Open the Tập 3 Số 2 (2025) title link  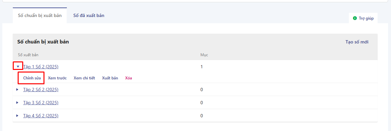coord(41,103)
